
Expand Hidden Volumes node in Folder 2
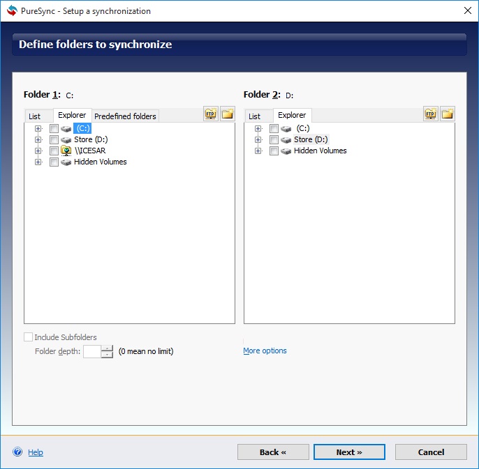point(258,151)
